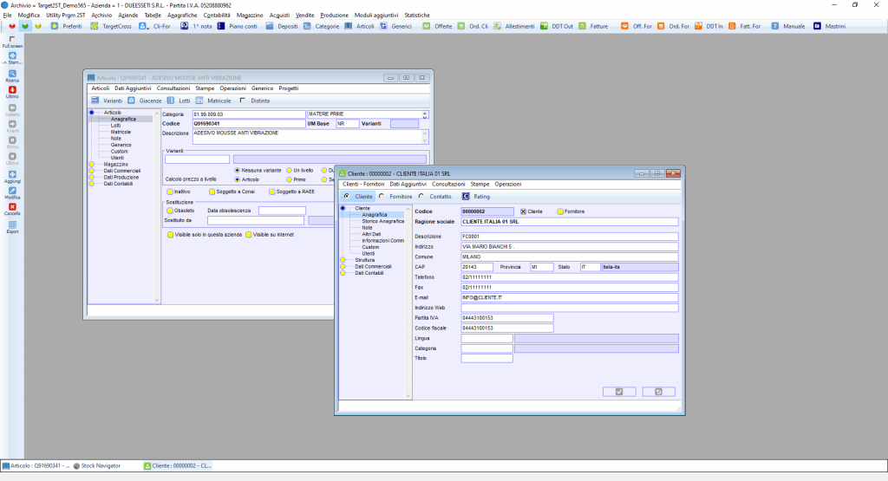Click Aggiungi add icon in sidebar
Screen dimensions: 888x481
click(x=12, y=177)
